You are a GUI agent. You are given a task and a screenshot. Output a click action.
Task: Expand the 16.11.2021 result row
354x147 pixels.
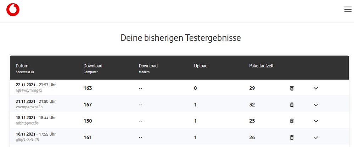316,137
